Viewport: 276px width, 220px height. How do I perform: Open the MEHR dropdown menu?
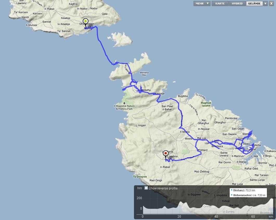202,4
